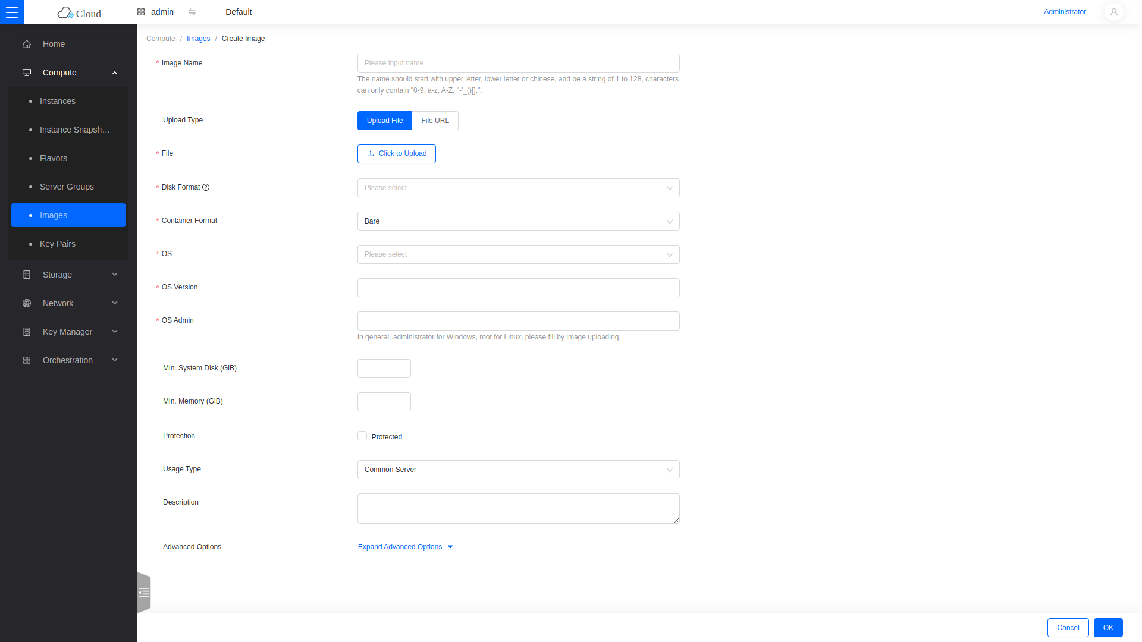Image resolution: width=1142 pixels, height=642 pixels.
Task: Focus the Image Name input field
Action: pyautogui.click(x=519, y=63)
